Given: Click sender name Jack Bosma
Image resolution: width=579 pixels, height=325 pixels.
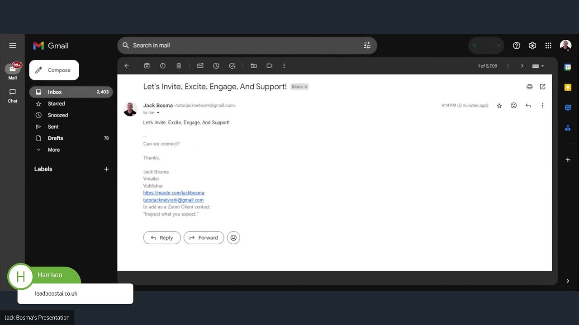Looking at the screenshot, I should (158, 106).
